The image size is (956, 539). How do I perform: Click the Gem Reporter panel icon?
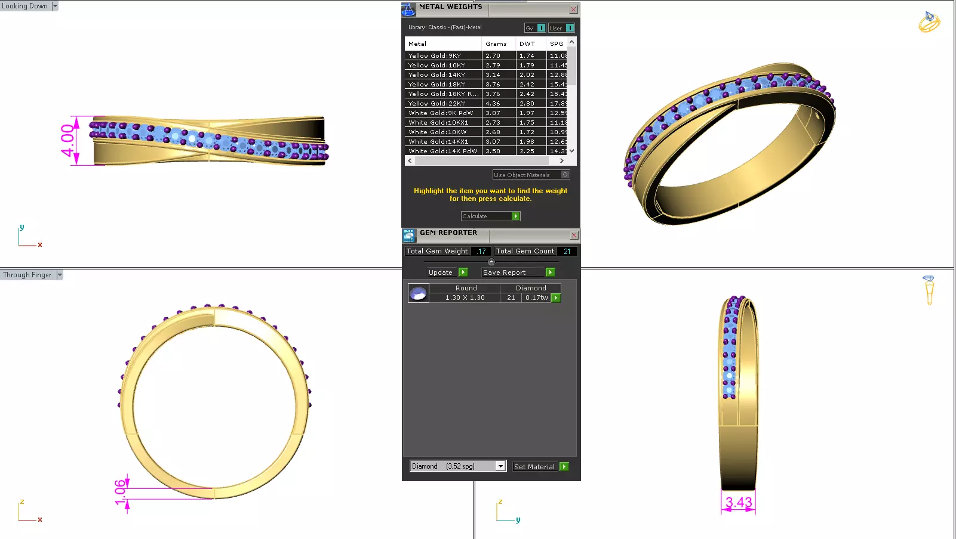tap(409, 236)
